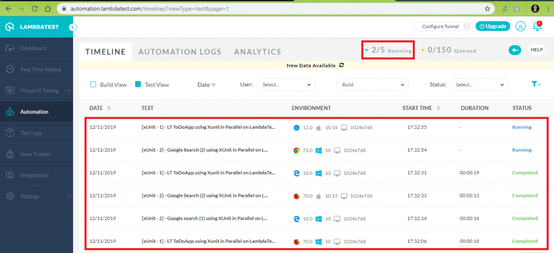Refresh using New Data Available icon
Screen dimensions: 554x253
click(x=341, y=65)
